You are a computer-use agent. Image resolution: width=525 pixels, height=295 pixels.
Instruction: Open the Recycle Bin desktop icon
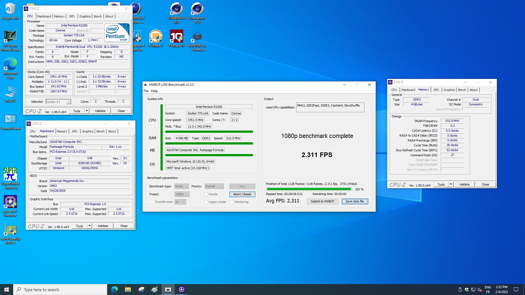[10, 11]
